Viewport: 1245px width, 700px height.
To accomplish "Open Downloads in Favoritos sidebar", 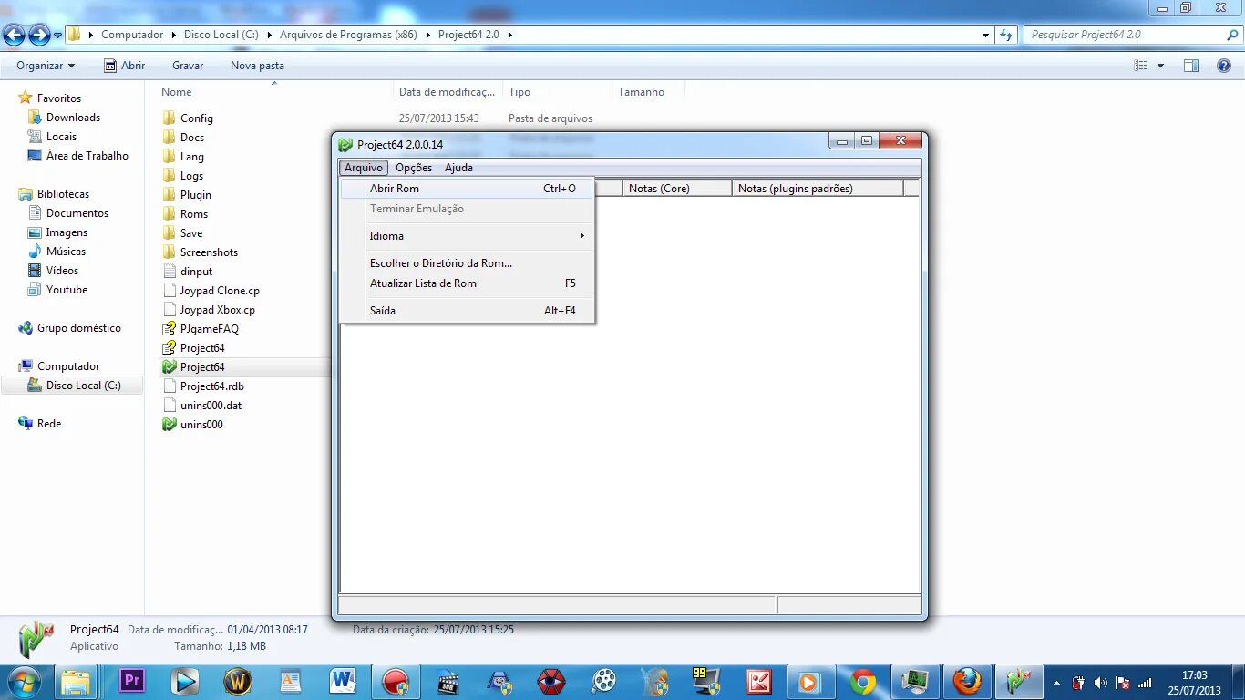I will (x=64, y=118).
